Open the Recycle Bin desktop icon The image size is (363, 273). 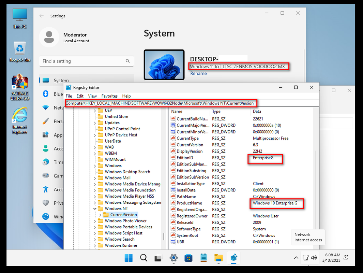click(20, 52)
